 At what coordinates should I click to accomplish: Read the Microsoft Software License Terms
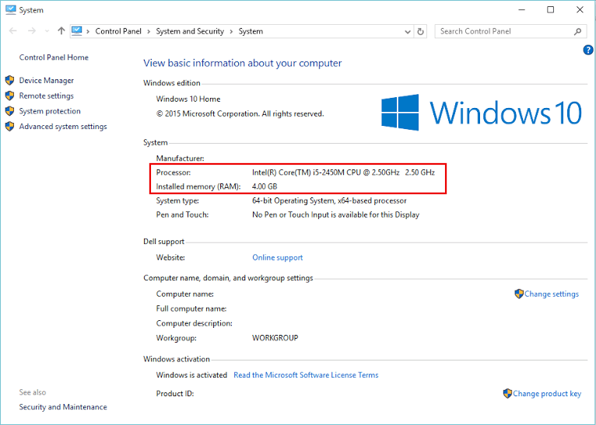[306, 375]
